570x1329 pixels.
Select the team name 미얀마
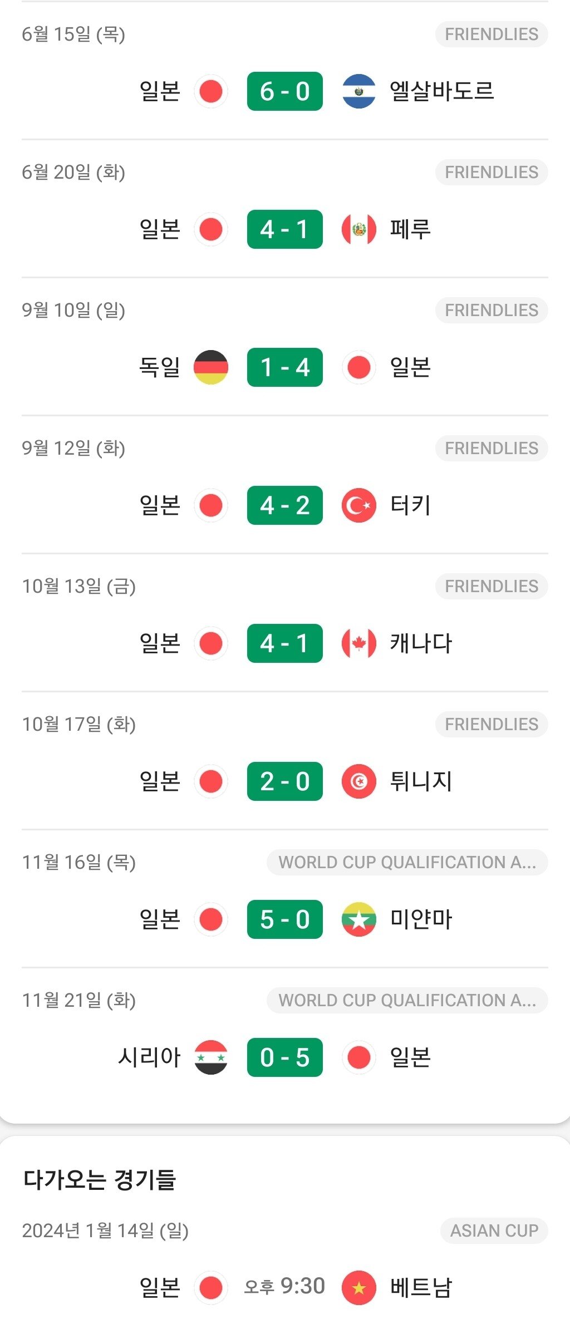(421, 919)
